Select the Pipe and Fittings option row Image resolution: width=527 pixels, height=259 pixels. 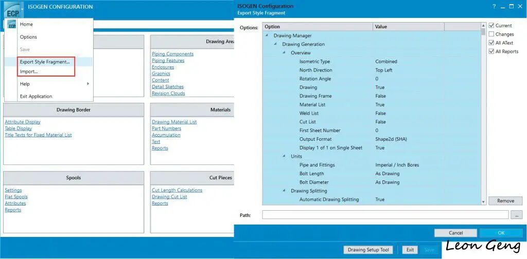(x=372, y=165)
